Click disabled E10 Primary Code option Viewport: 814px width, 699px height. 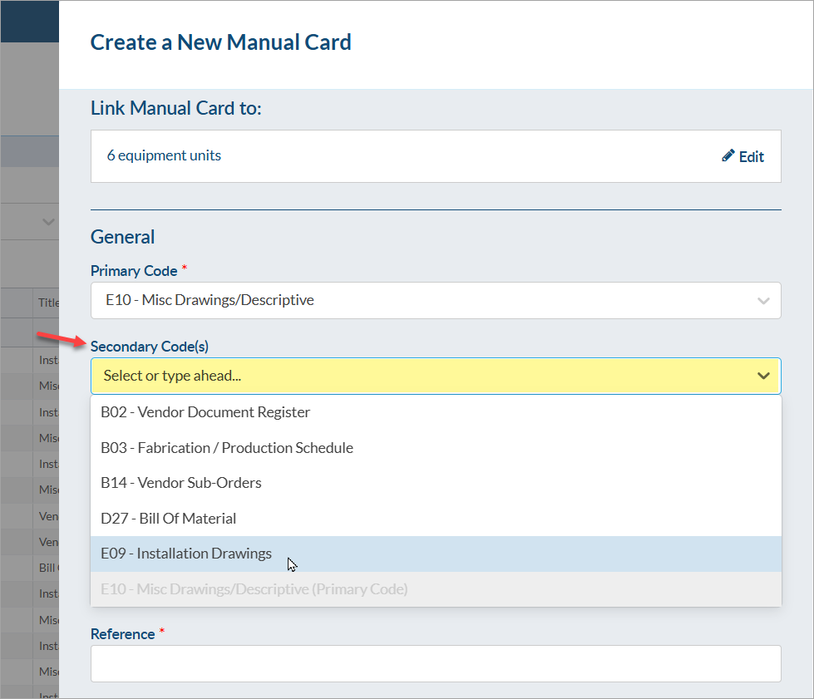coord(436,589)
